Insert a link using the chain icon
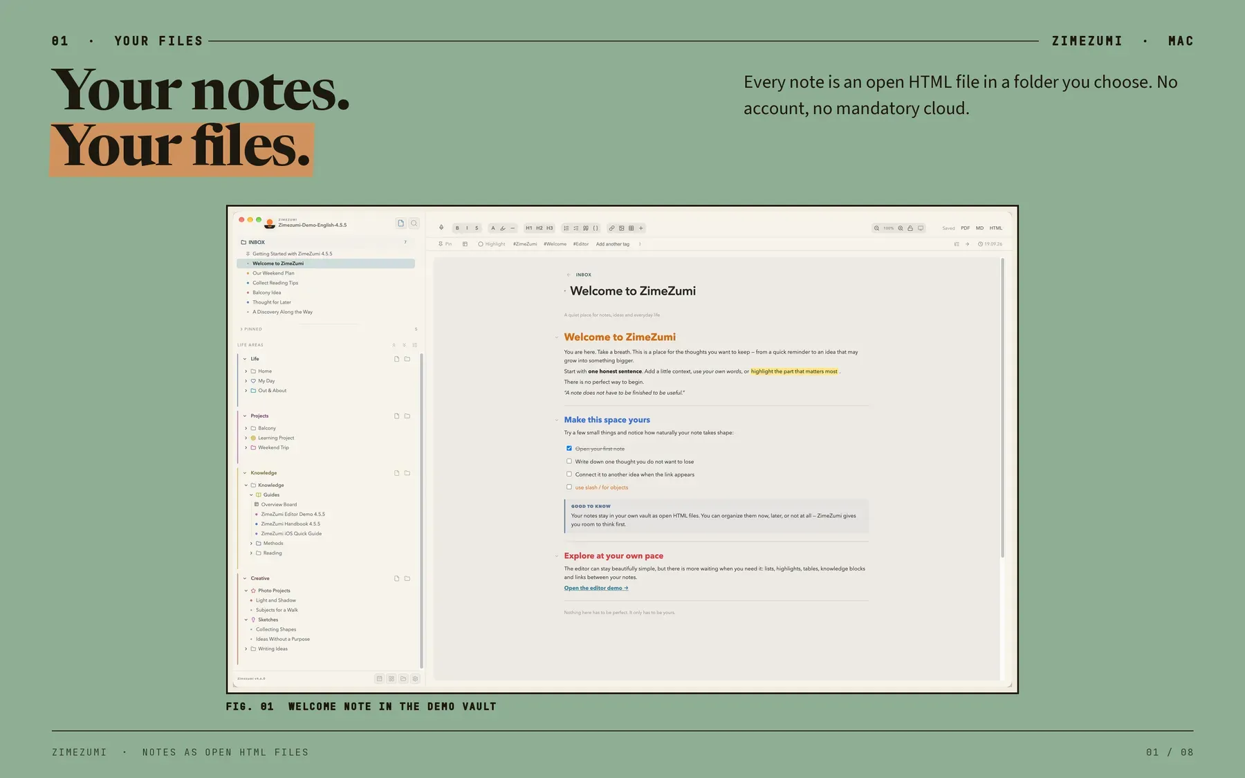 coord(611,228)
